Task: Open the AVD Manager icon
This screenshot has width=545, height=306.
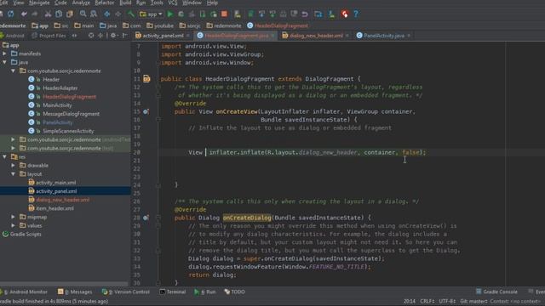Action: click(x=238, y=14)
